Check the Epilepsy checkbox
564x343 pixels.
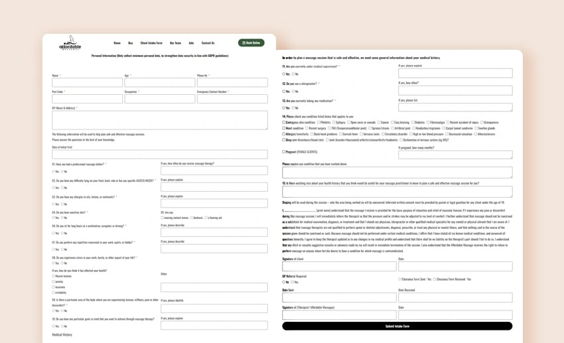[x=334, y=122]
